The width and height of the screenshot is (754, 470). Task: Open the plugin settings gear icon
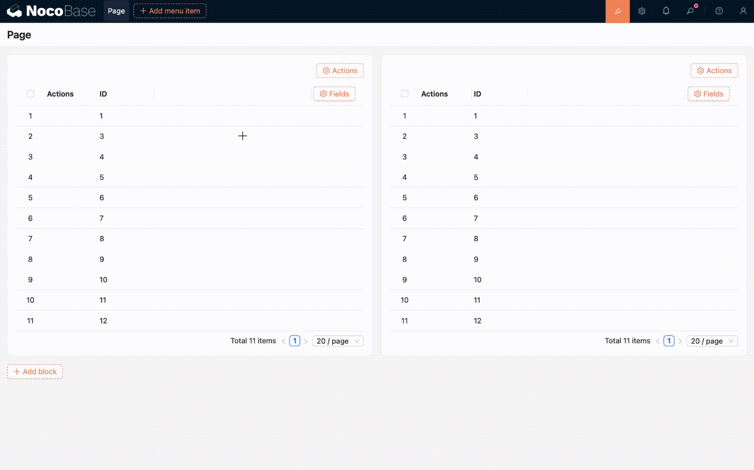coord(642,11)
